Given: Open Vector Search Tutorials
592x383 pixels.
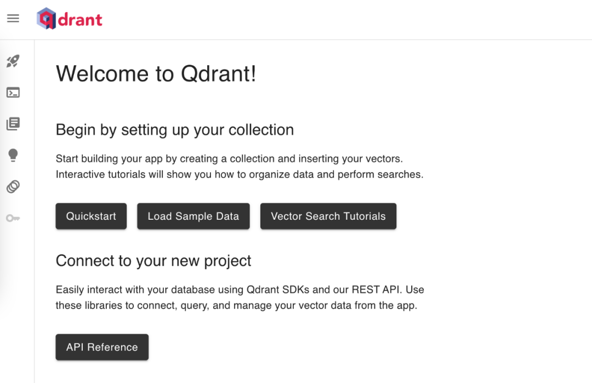Looking at the screenshot, I should point(328,216).
